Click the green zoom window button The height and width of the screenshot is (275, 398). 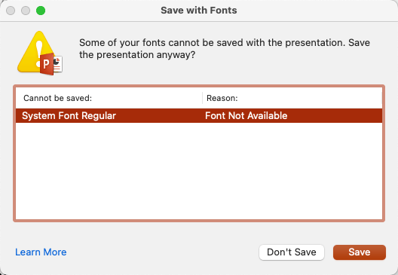pos(41,11)
